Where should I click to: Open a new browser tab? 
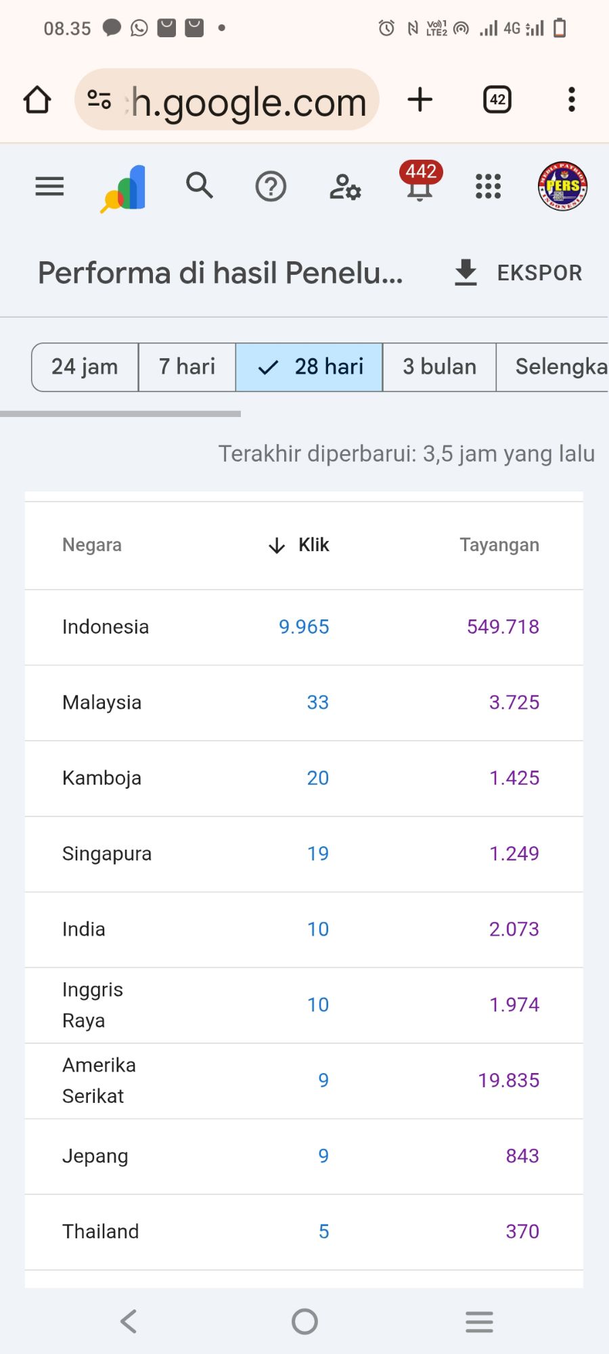(x=420, y=100)
